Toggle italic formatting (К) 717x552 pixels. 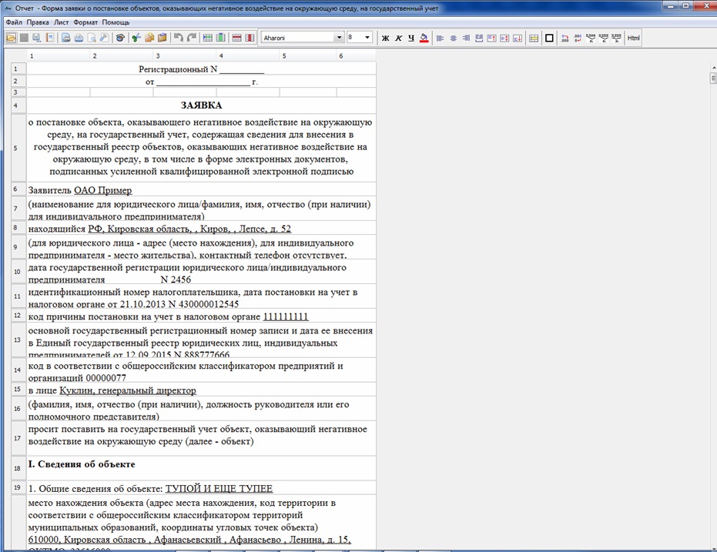[398, 37]
